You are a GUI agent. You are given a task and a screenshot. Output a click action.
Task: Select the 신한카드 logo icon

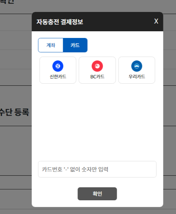coord(58,66)
